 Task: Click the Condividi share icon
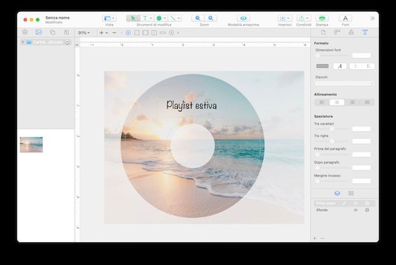click(x=303, y=18)
